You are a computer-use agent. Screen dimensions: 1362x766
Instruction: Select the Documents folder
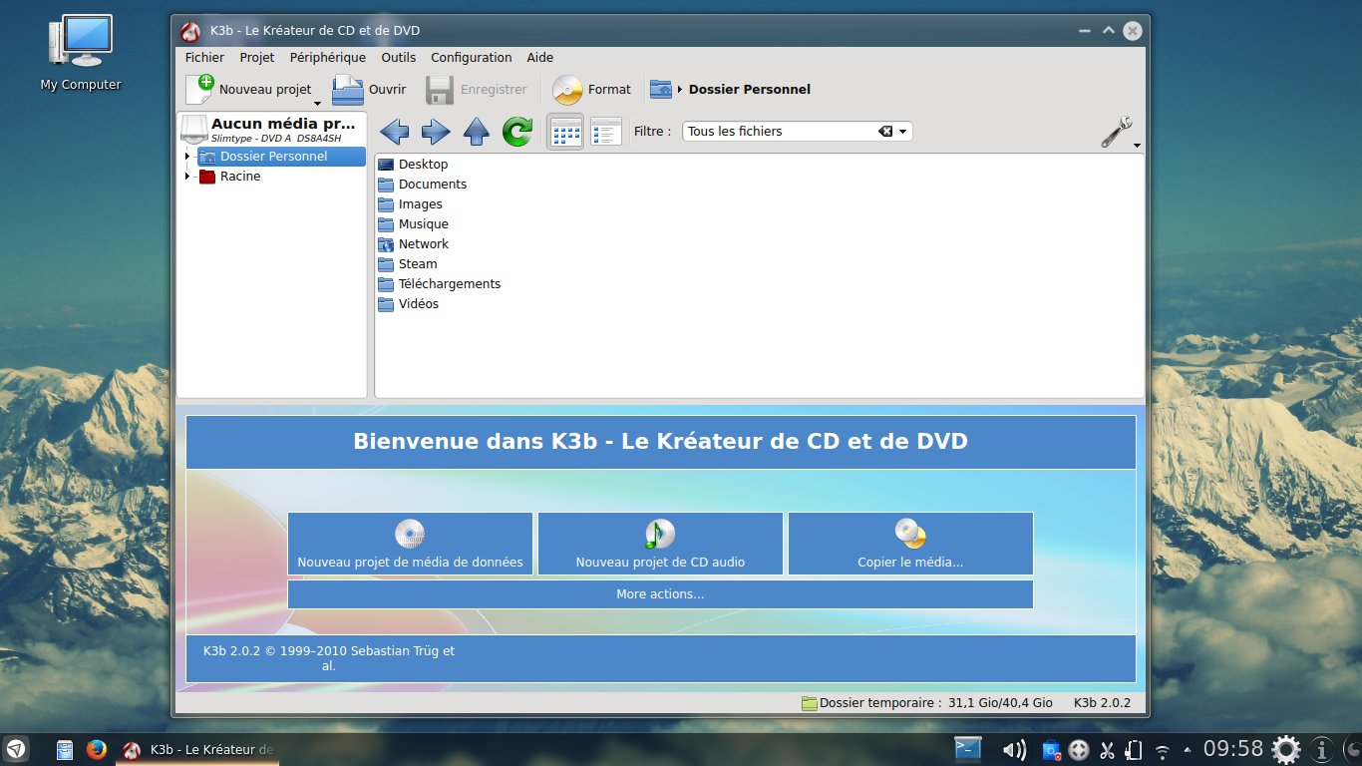click(x=422, y=185)
